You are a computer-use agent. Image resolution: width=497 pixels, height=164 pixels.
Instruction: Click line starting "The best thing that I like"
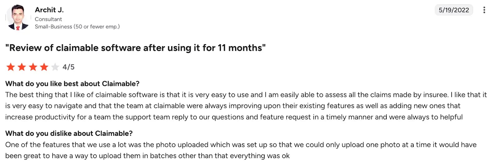click(246, 95)
